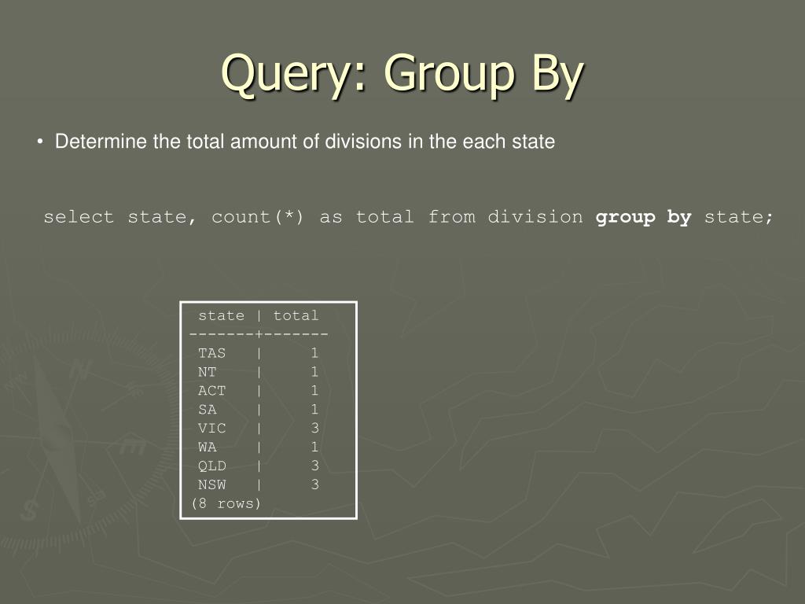Screen dimensions: 805x604
Task: Click the total value 3 for VIC
Action: coord(314,429)
